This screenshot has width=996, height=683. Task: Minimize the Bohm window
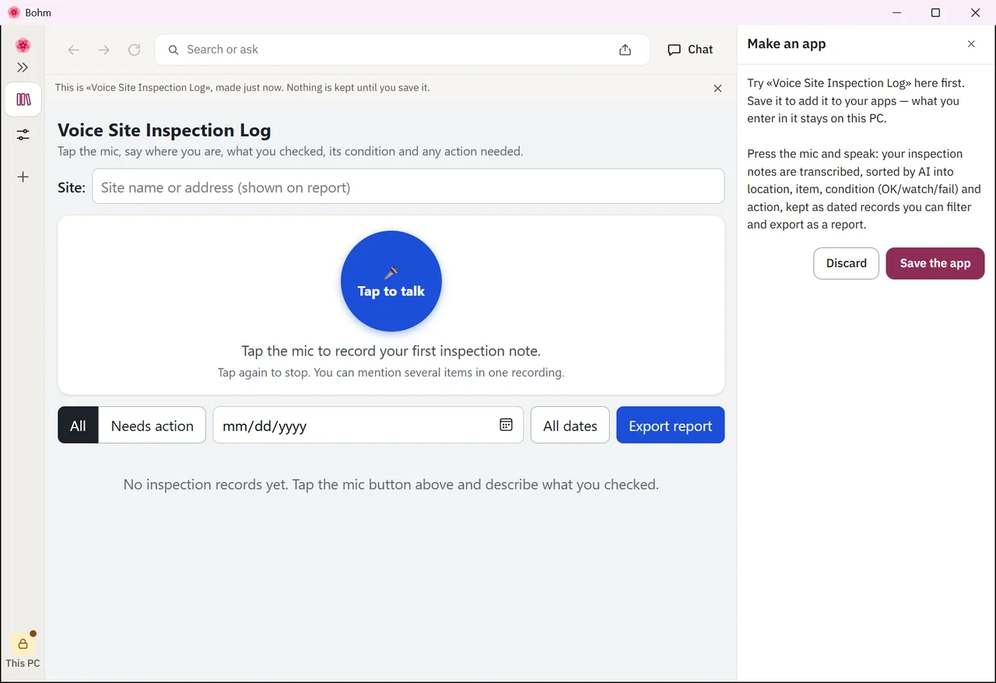click(x=897, y=12)
